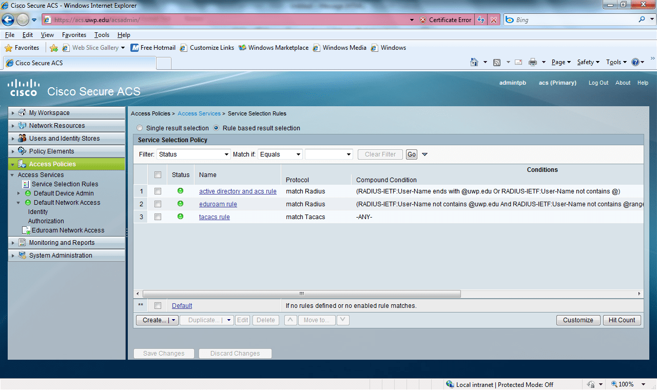Click the Help question mark icon

pos(635,62)
